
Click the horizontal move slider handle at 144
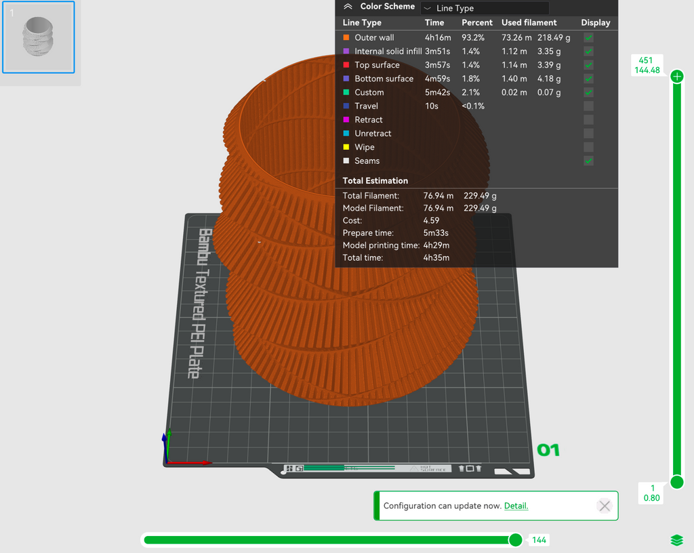pos(515,539)
